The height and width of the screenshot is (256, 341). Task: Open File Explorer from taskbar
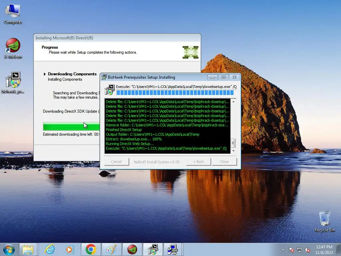tap(28, 249)
